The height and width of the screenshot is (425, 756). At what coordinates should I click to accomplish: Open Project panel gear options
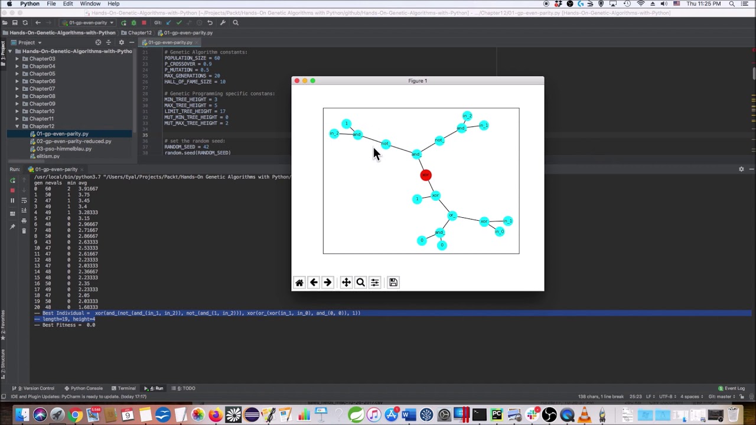(121, 42)
